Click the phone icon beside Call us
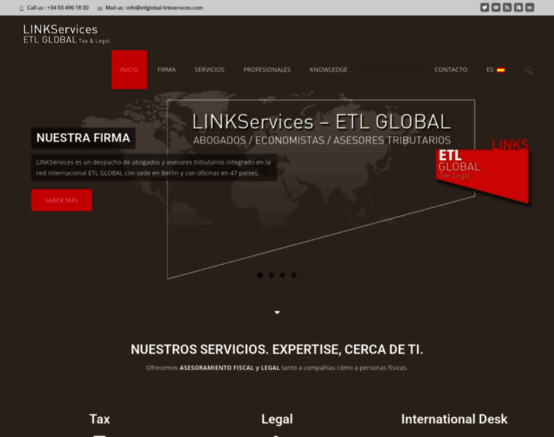Image resolution: width=554 pixels, height=437 pixels. [22, 8]
